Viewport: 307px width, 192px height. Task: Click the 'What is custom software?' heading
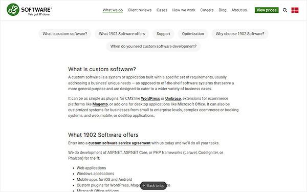tap(102, 69)
